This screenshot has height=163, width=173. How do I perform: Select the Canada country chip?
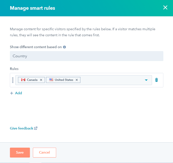click(31, 80)
